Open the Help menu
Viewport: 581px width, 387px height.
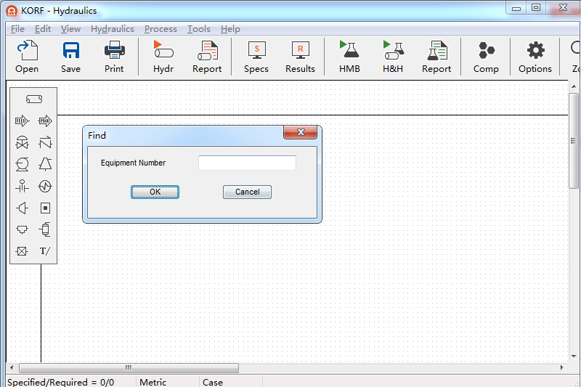(x=230, y=29)
